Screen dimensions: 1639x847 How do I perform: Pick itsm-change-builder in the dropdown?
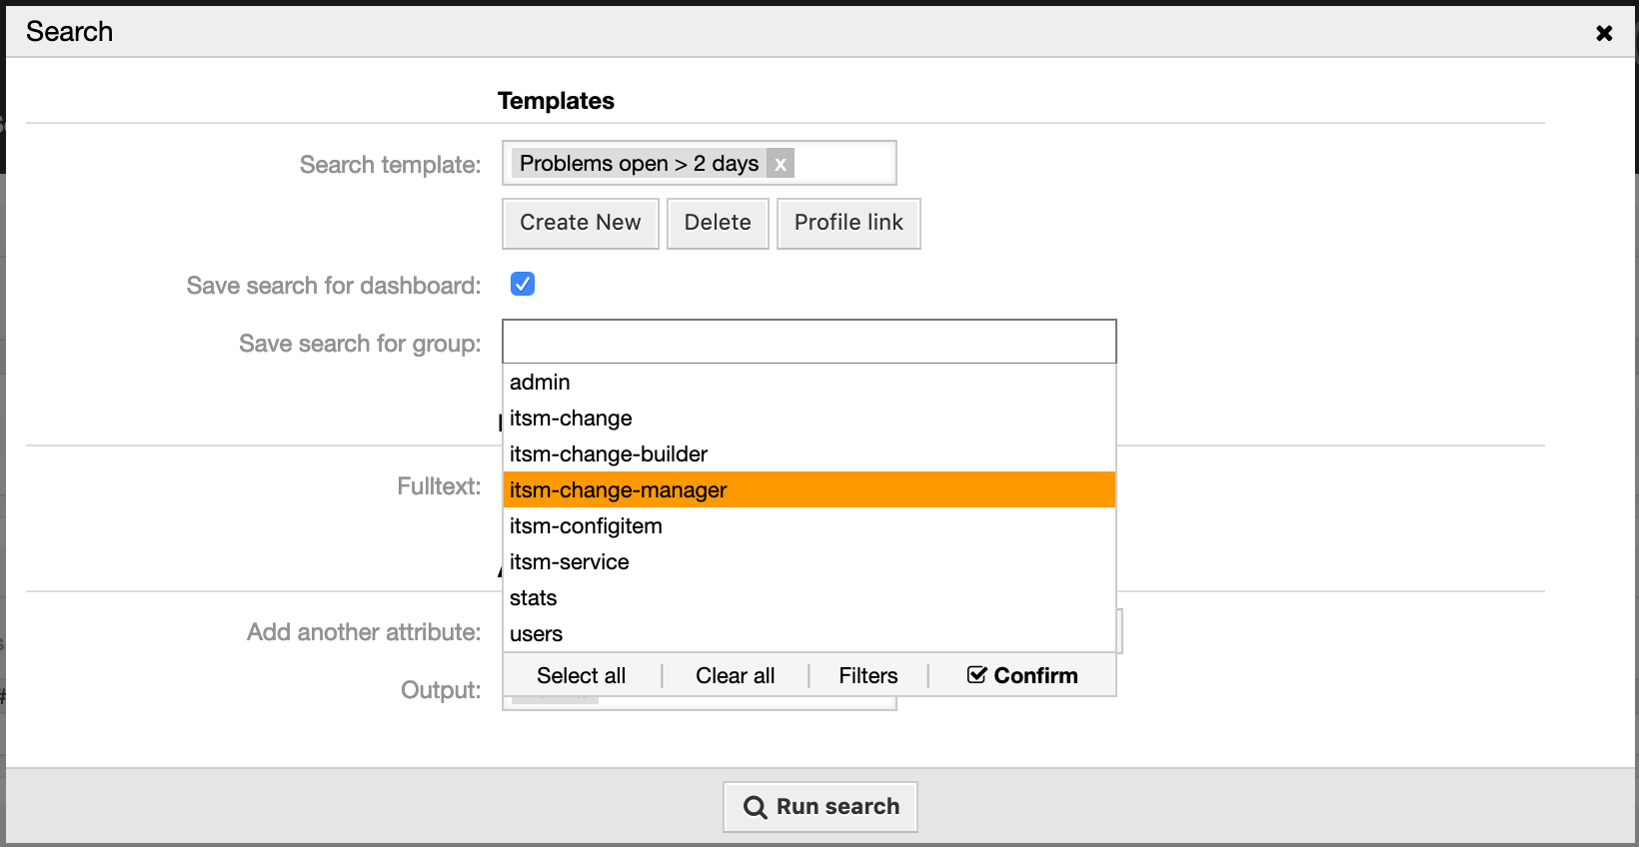click(x=608, y=454)
